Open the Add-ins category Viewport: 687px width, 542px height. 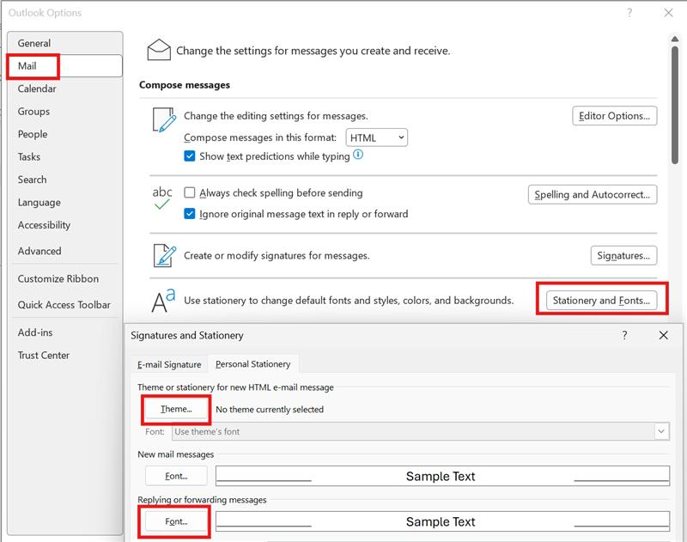(x=65, y=332)
